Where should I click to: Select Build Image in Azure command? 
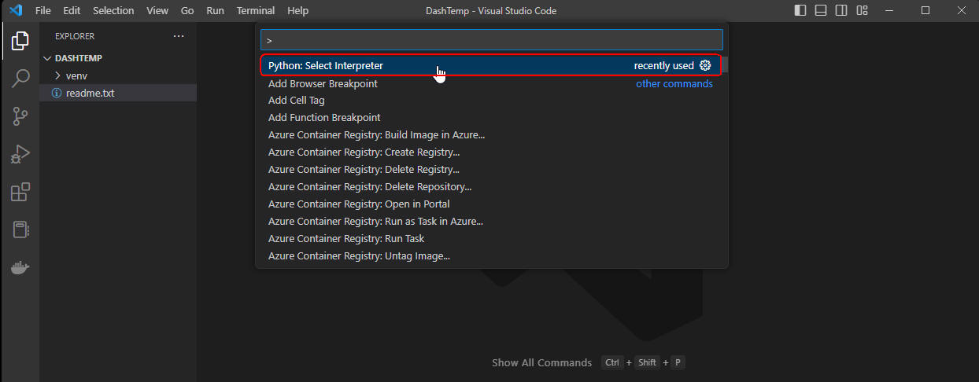point(491,135)
